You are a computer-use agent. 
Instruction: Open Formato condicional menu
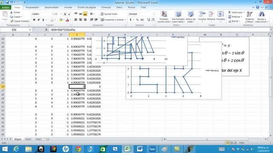(164, 17)
